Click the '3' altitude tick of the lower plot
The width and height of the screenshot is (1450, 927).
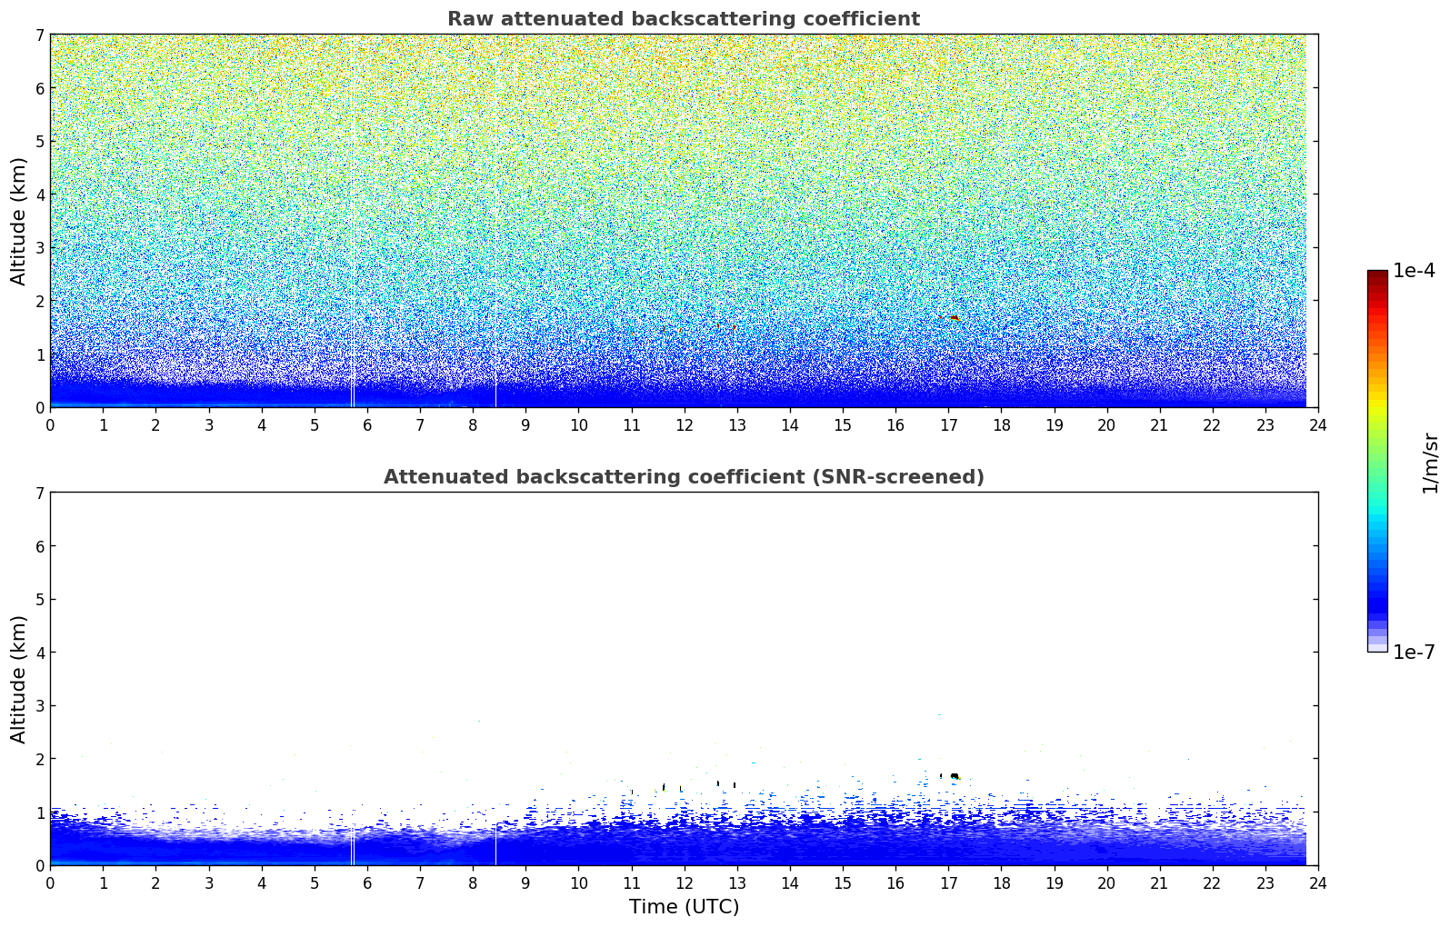point(40,706)
